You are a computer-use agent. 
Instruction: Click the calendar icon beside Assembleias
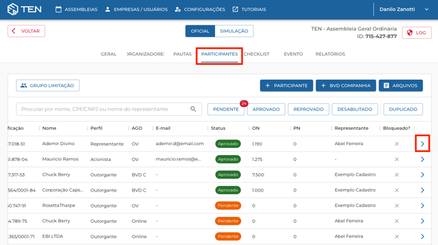[59, 9]
